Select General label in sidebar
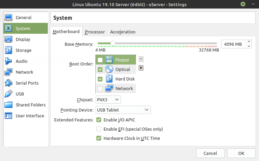Viewport: 259px width, 161px height. [24, 17]
